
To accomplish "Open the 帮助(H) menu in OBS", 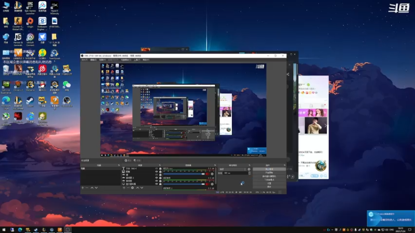I will click(x=146, y=60).
